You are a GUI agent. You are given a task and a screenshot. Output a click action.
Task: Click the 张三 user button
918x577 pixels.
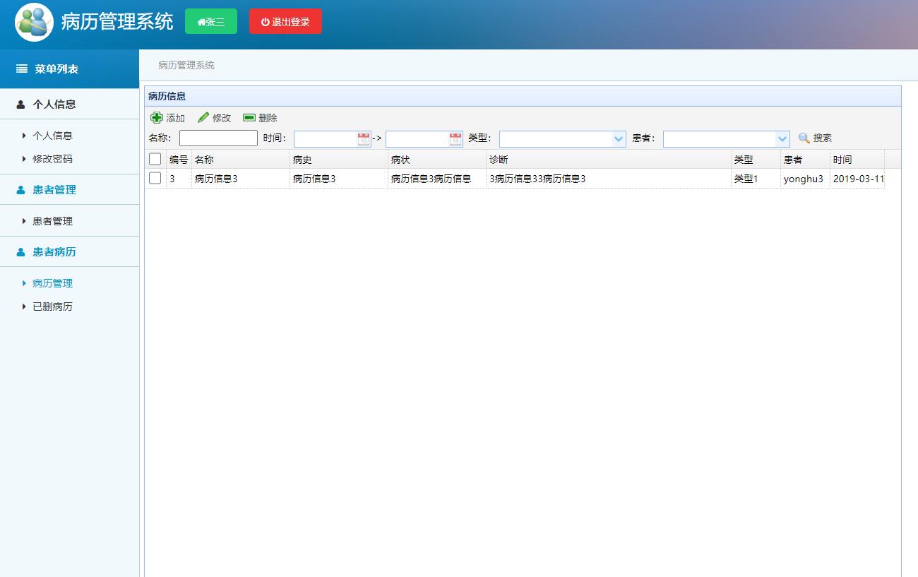[x=210, y=21]
